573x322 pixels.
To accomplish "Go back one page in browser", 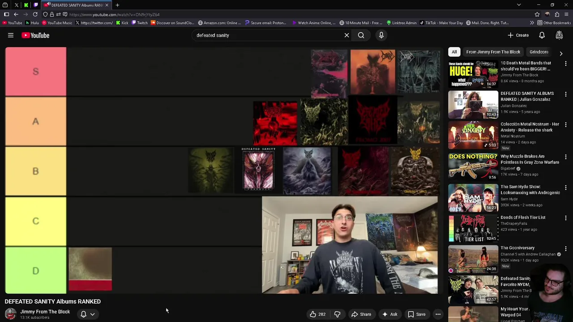I will click(16, 14).
